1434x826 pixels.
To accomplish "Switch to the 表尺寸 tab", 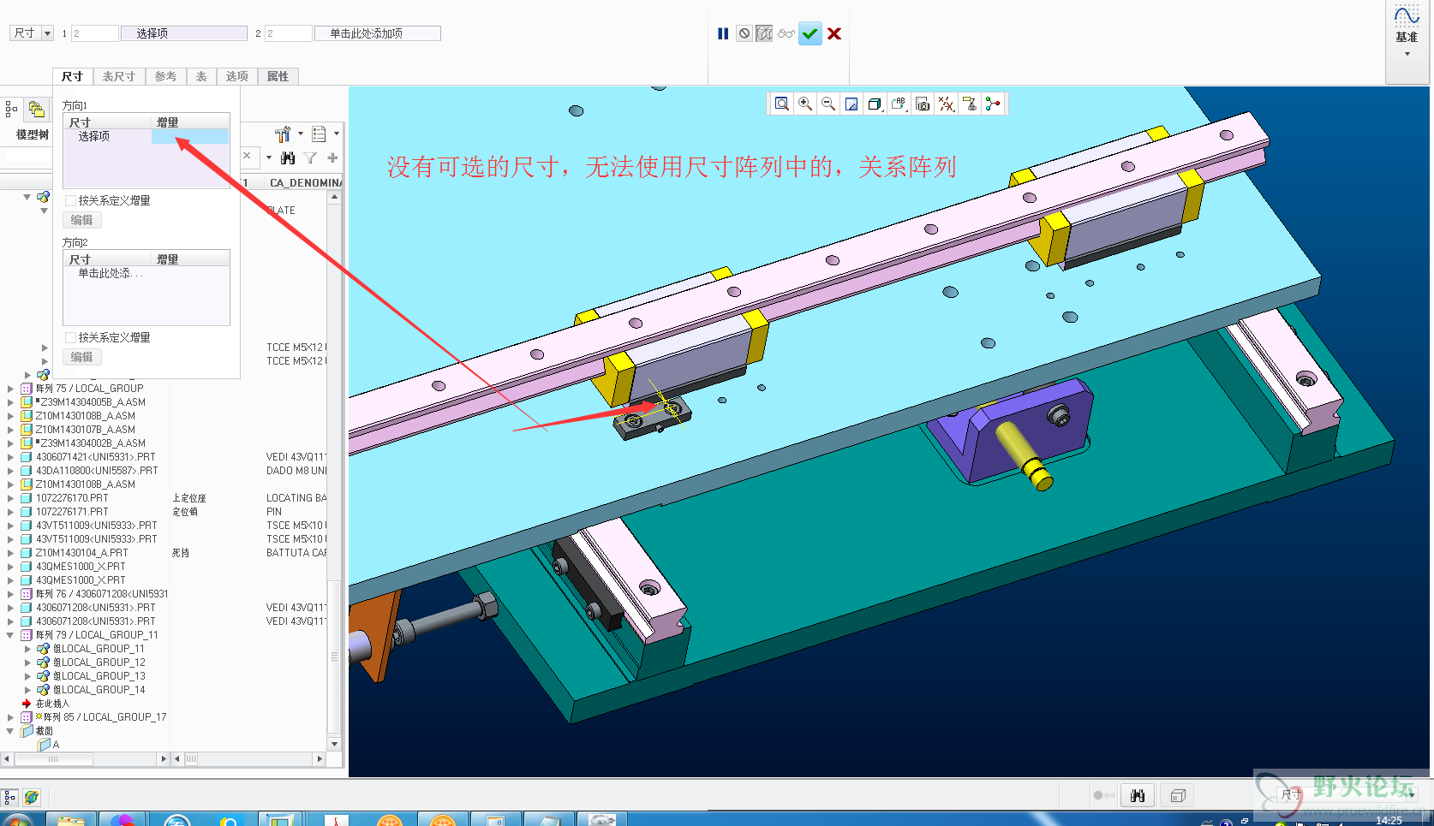I will tap(119, 76).
